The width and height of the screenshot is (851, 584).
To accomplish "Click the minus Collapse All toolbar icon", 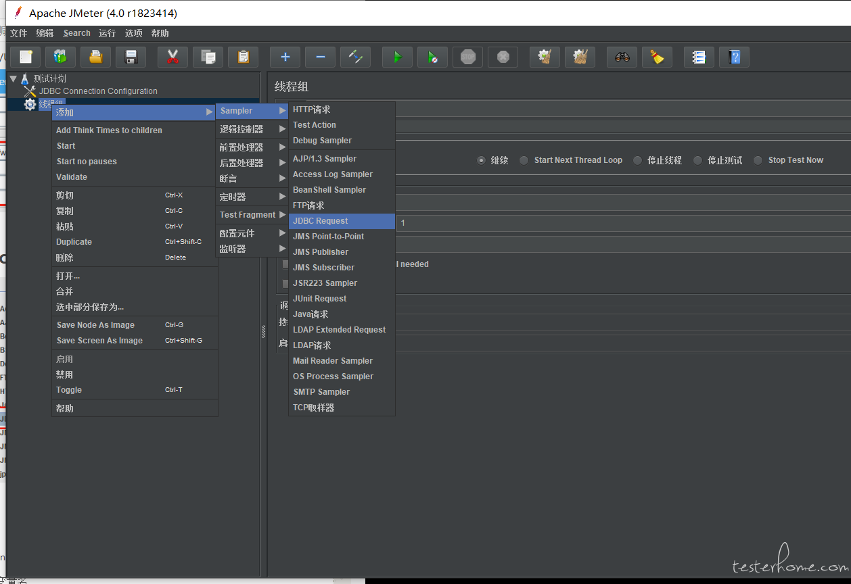I will (321, 57).
